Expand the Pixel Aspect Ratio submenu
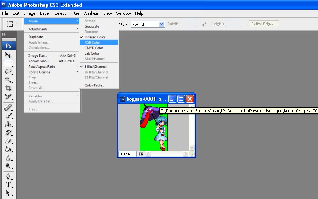 coord(51,66)
